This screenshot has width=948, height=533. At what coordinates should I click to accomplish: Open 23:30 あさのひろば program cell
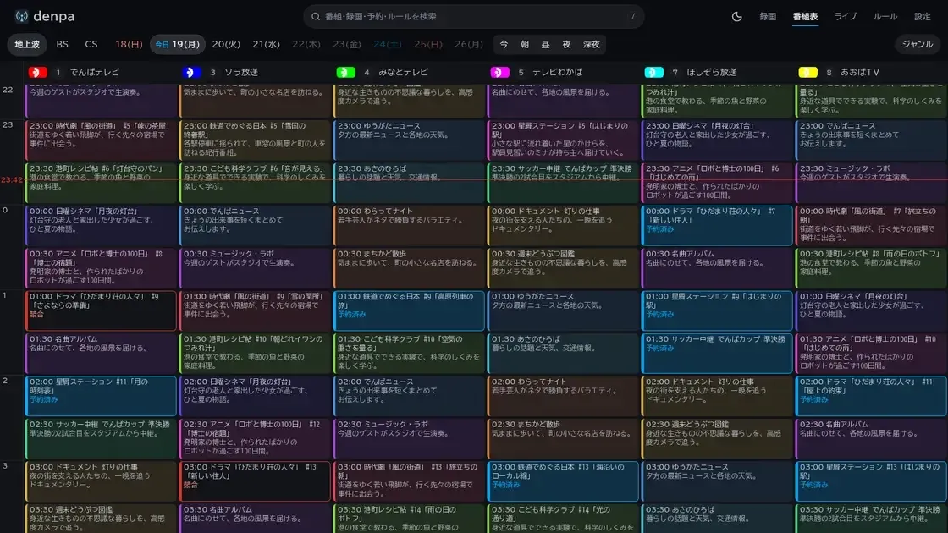click(409, 183)
